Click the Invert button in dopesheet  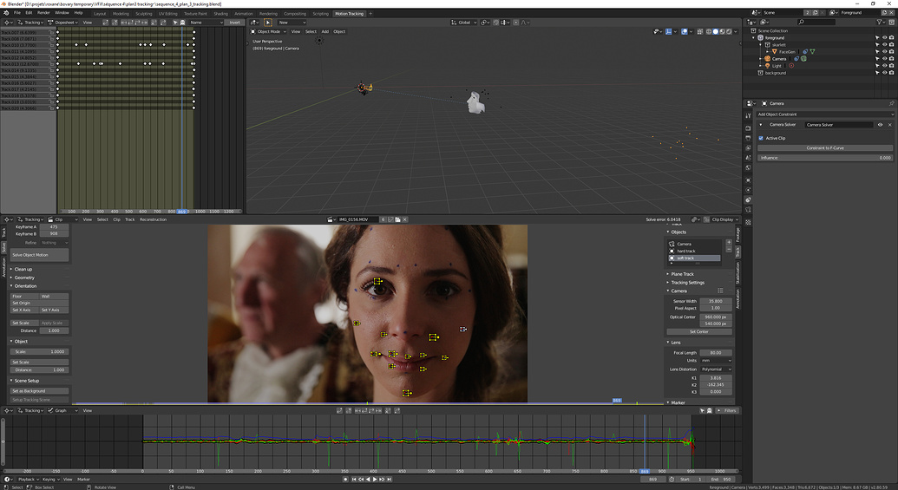point(235,23)
